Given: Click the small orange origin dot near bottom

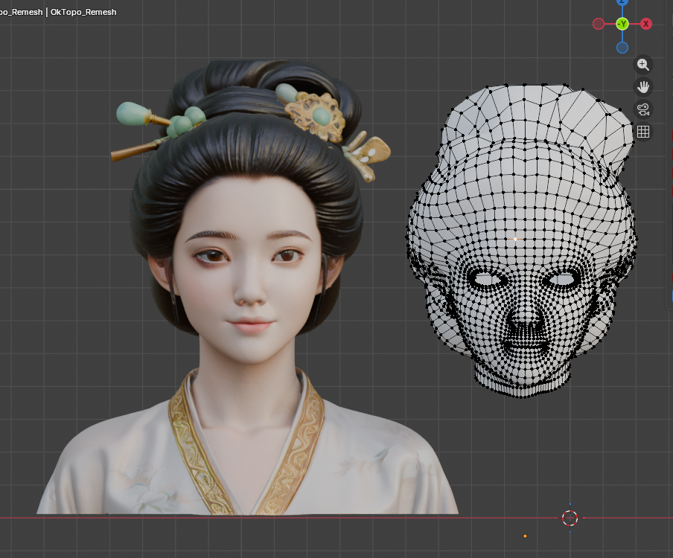Looking at the screenshot, I should coord(525,536).
